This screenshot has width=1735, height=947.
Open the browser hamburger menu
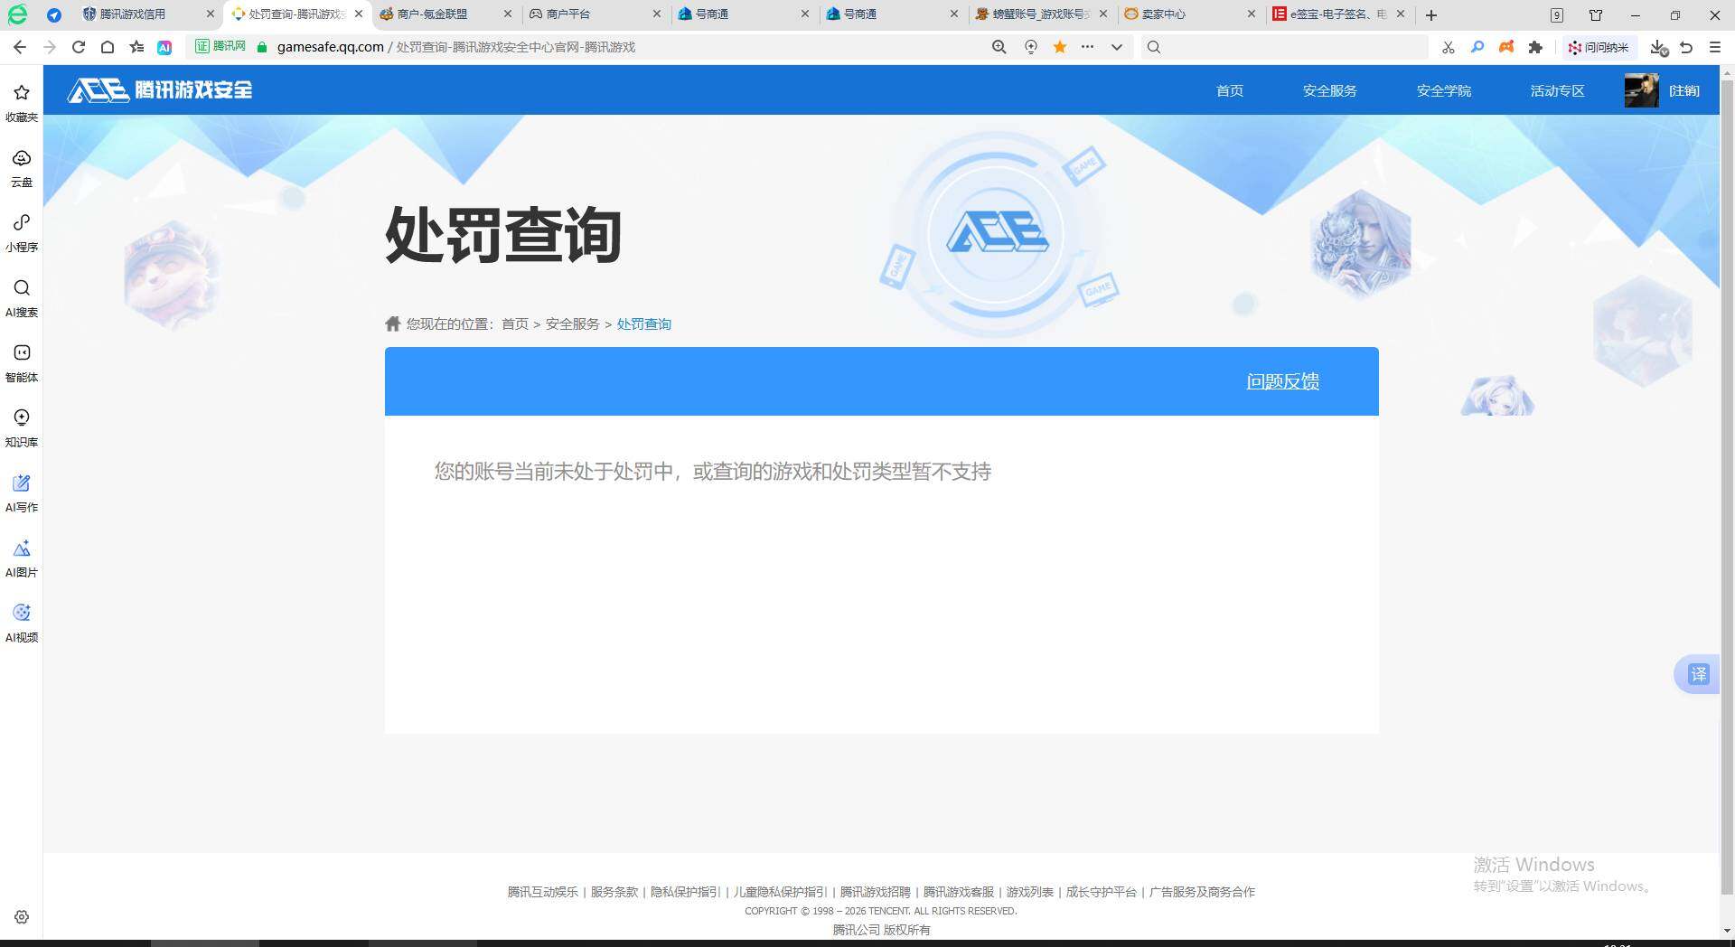[x=1716, y=47]
